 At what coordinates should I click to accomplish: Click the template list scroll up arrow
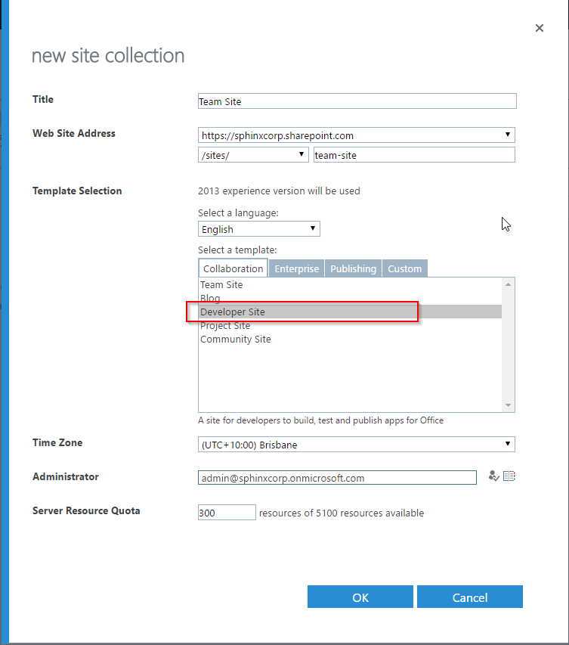coord(508,284)
